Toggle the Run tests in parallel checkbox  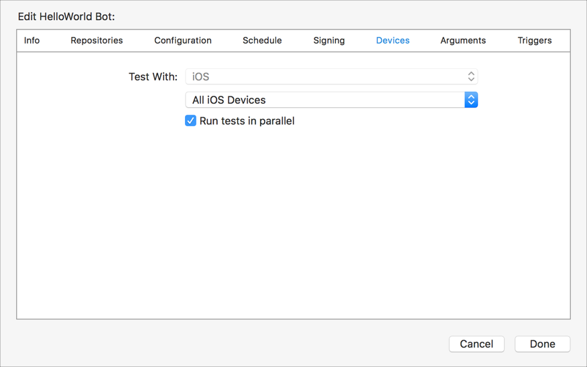(x=191, y=121)
